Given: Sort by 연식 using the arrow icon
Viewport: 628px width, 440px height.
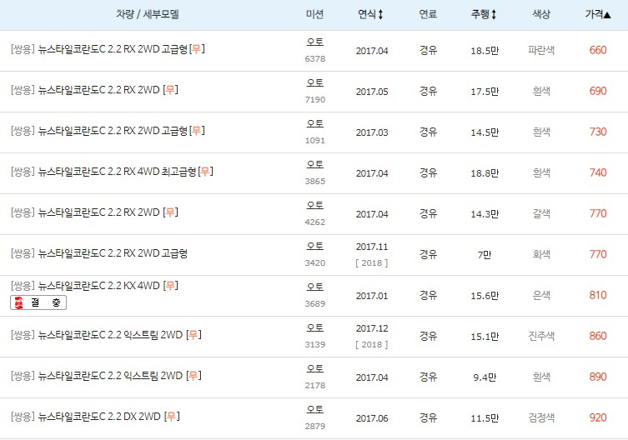Looking at the screenshot, I should pyautogui.click(x=380, y=14).
